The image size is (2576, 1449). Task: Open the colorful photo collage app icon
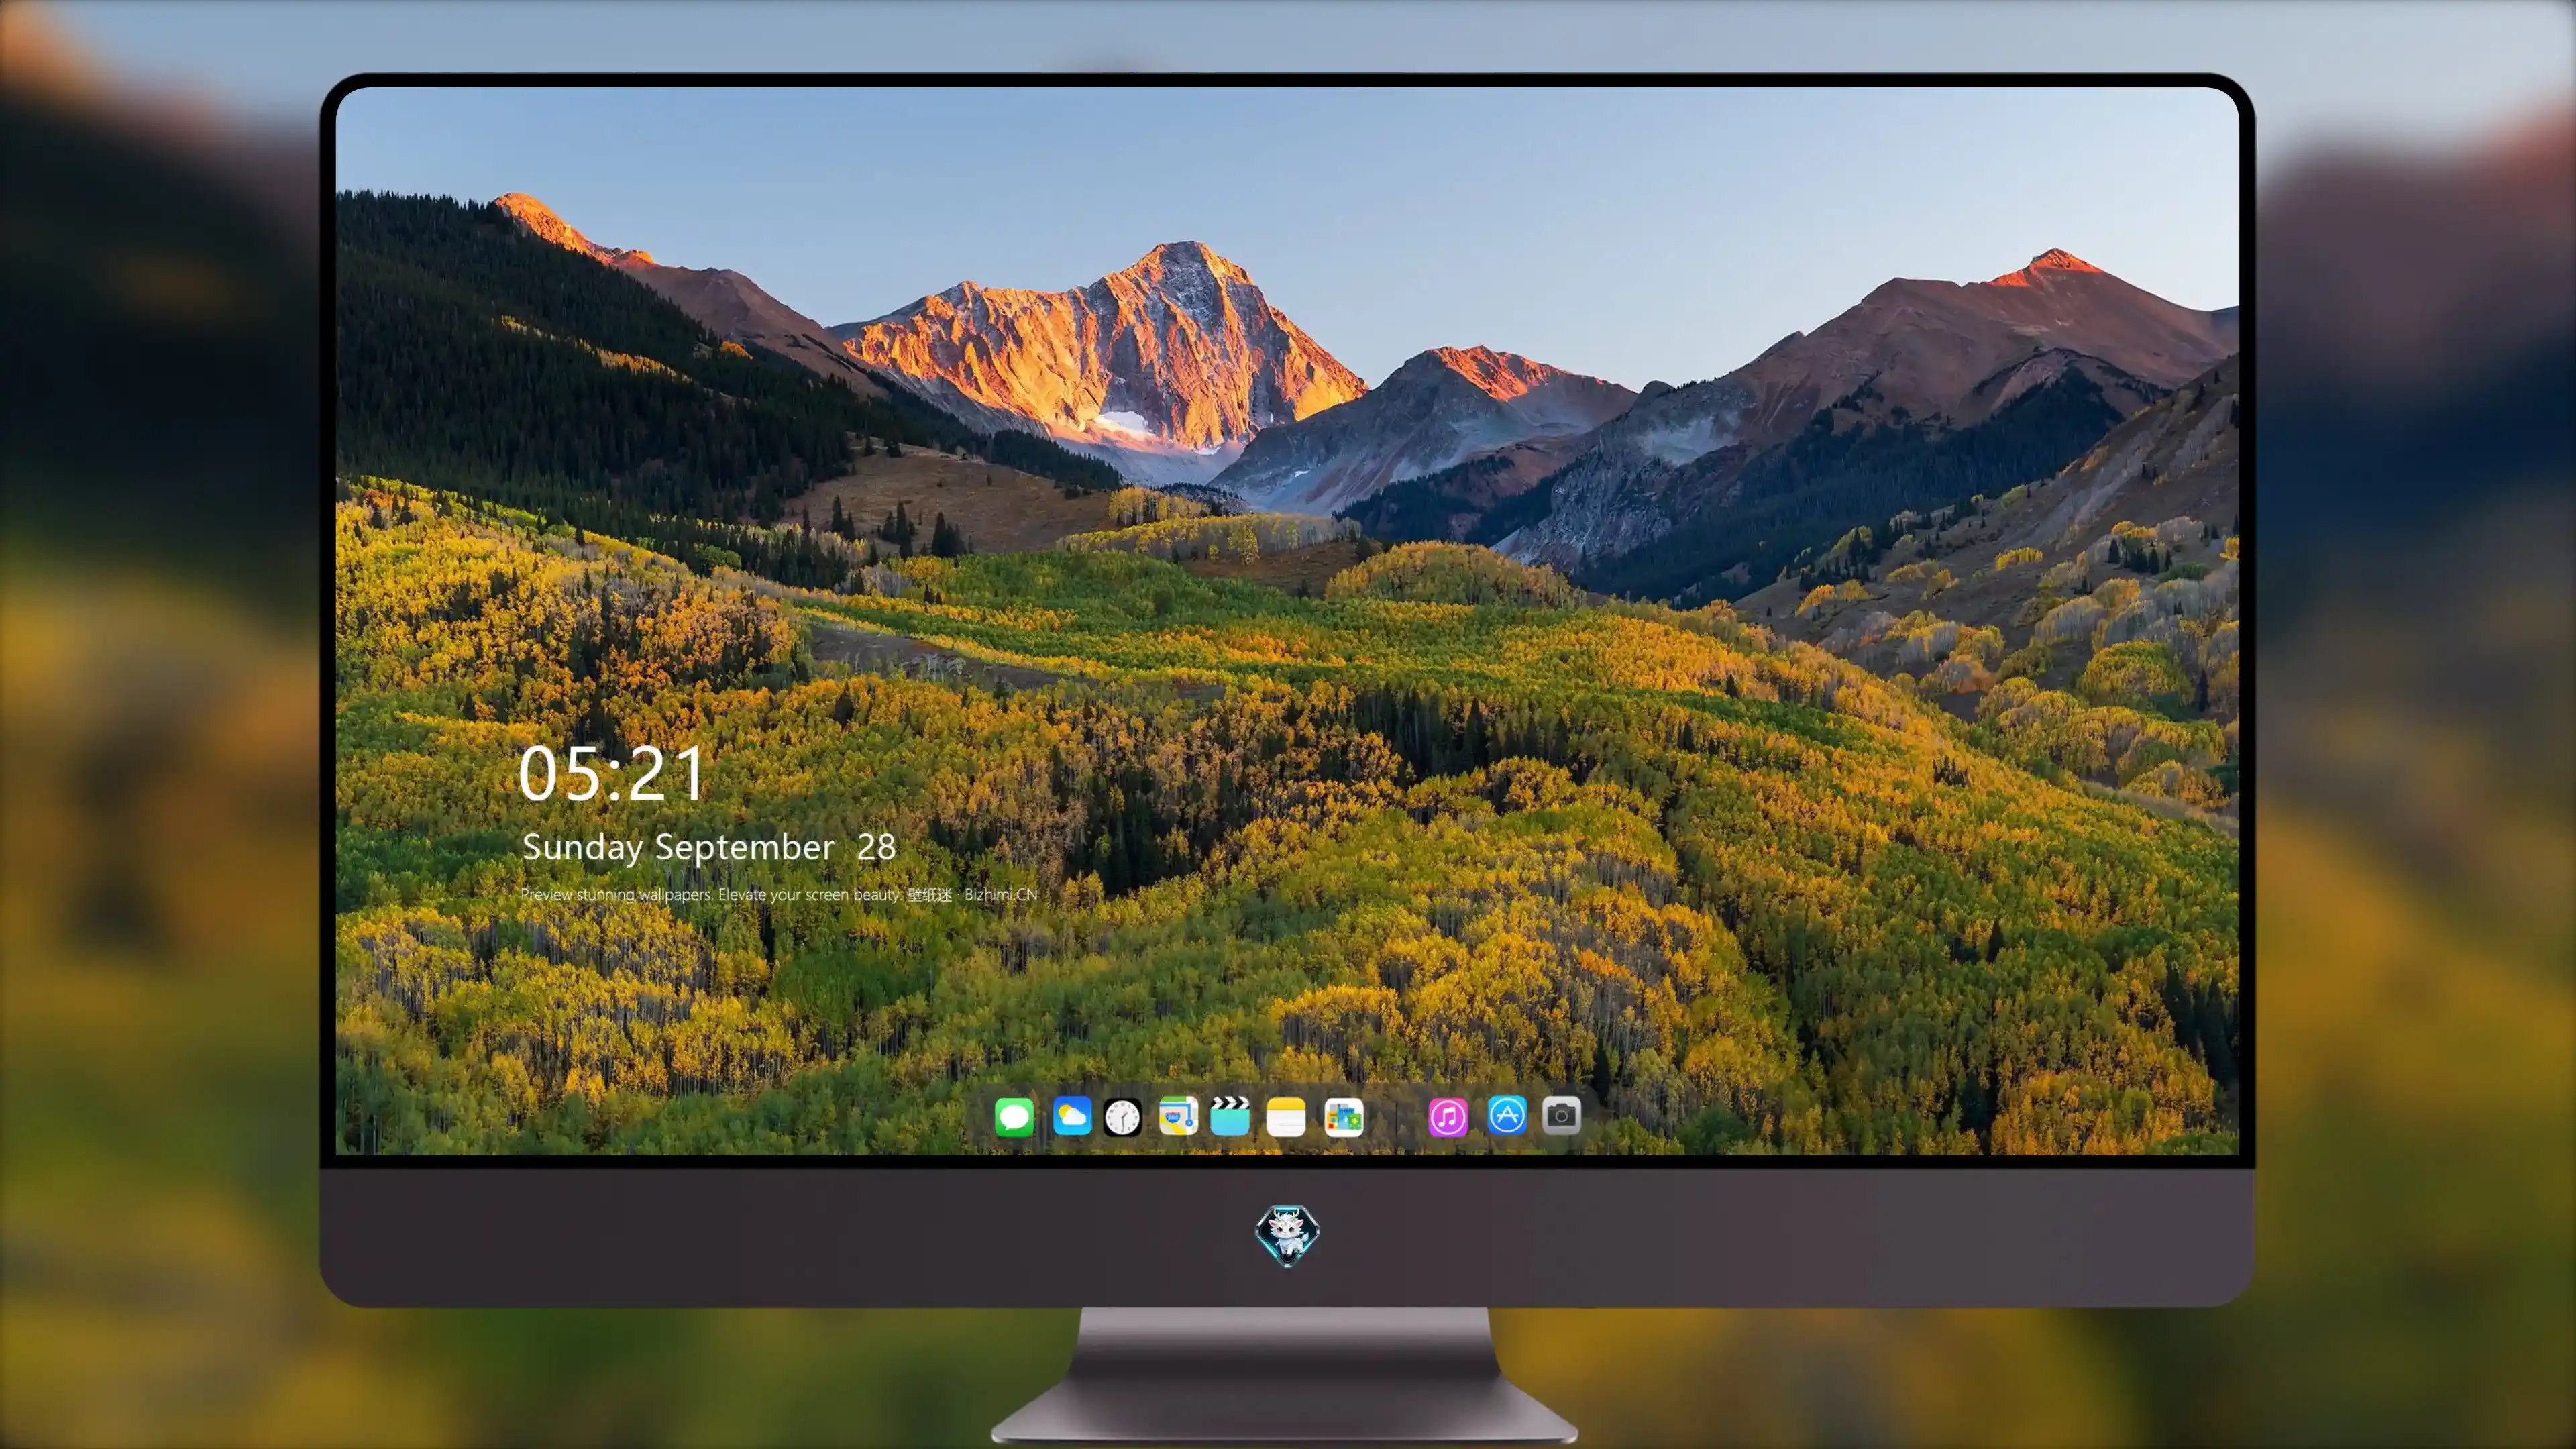(1344, 1117)
